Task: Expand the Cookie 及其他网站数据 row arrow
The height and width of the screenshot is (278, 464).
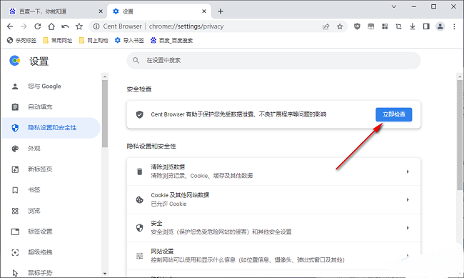Action: [x=408, y=200]
